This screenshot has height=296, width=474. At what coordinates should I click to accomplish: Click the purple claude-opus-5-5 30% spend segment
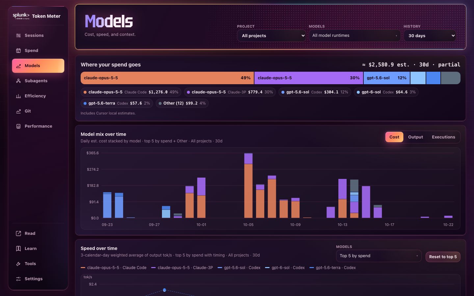pyautogui.click(x=309, y=78)
